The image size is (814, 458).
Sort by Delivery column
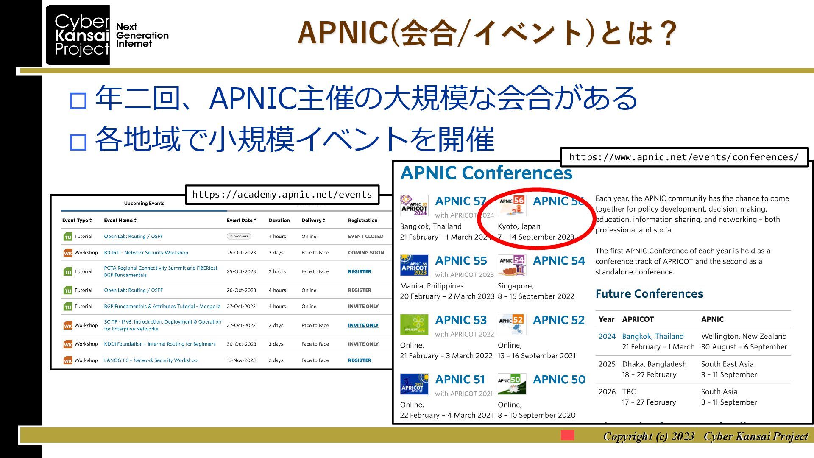pyautogui.click(x=313, y=221)
